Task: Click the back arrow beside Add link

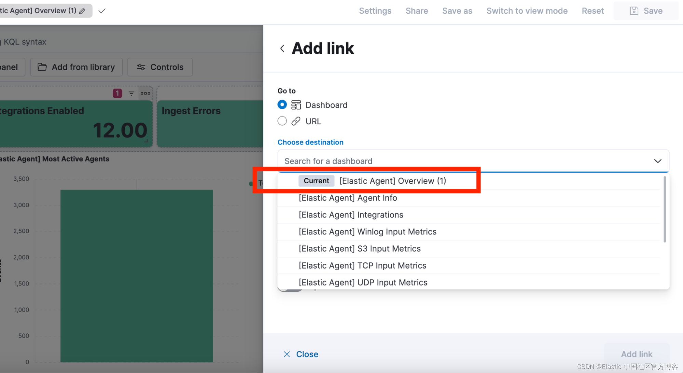Action: (282, 48)
